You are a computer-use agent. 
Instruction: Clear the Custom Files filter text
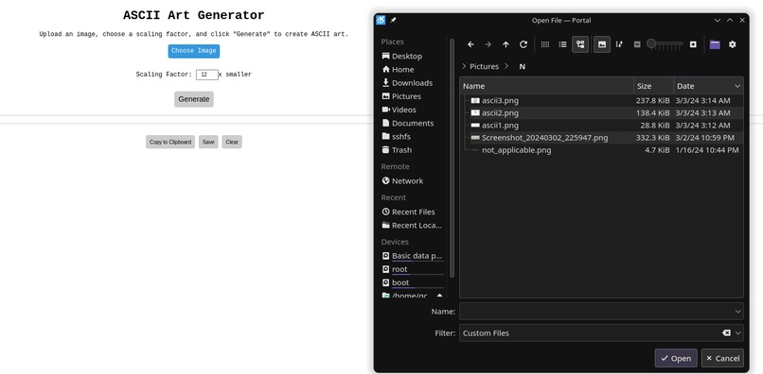point(726,333)
